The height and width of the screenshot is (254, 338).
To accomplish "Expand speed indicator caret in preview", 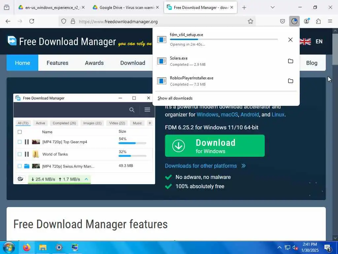I will tap(86, 179).
